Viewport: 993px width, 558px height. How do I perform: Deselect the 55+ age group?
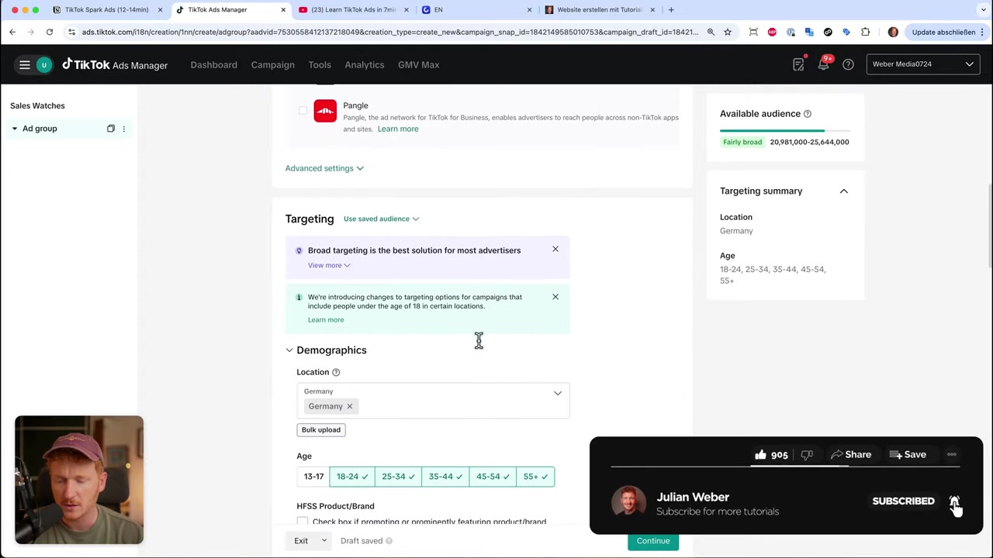[x=535, y=477]
